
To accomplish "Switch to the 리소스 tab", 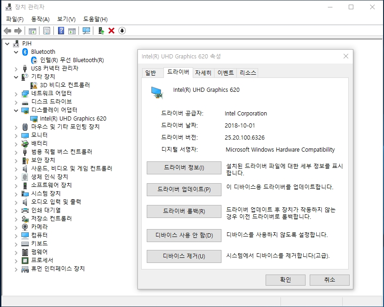I will point(247,73).
